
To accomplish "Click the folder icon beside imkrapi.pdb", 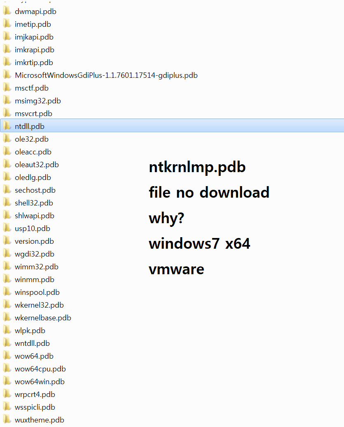I will pos(7,49).
